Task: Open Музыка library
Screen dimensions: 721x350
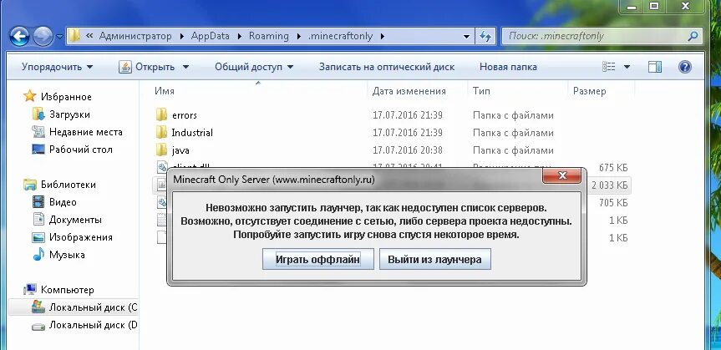Action: pyautogui.click(x=67, y=255)
